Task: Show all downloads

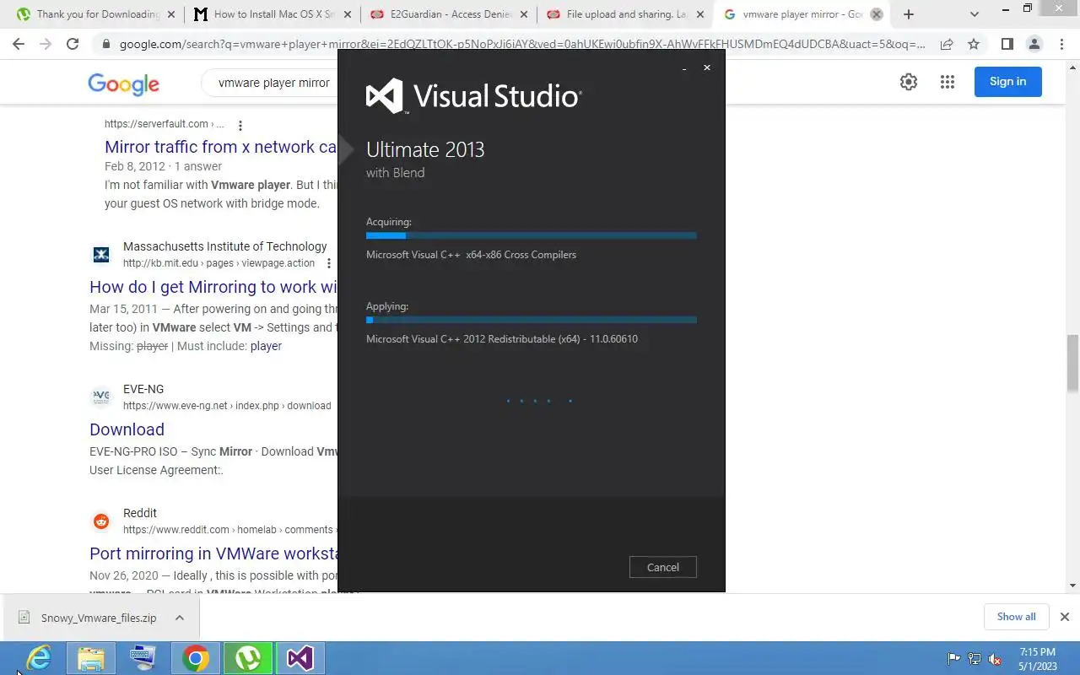Action: (1016, 617)
